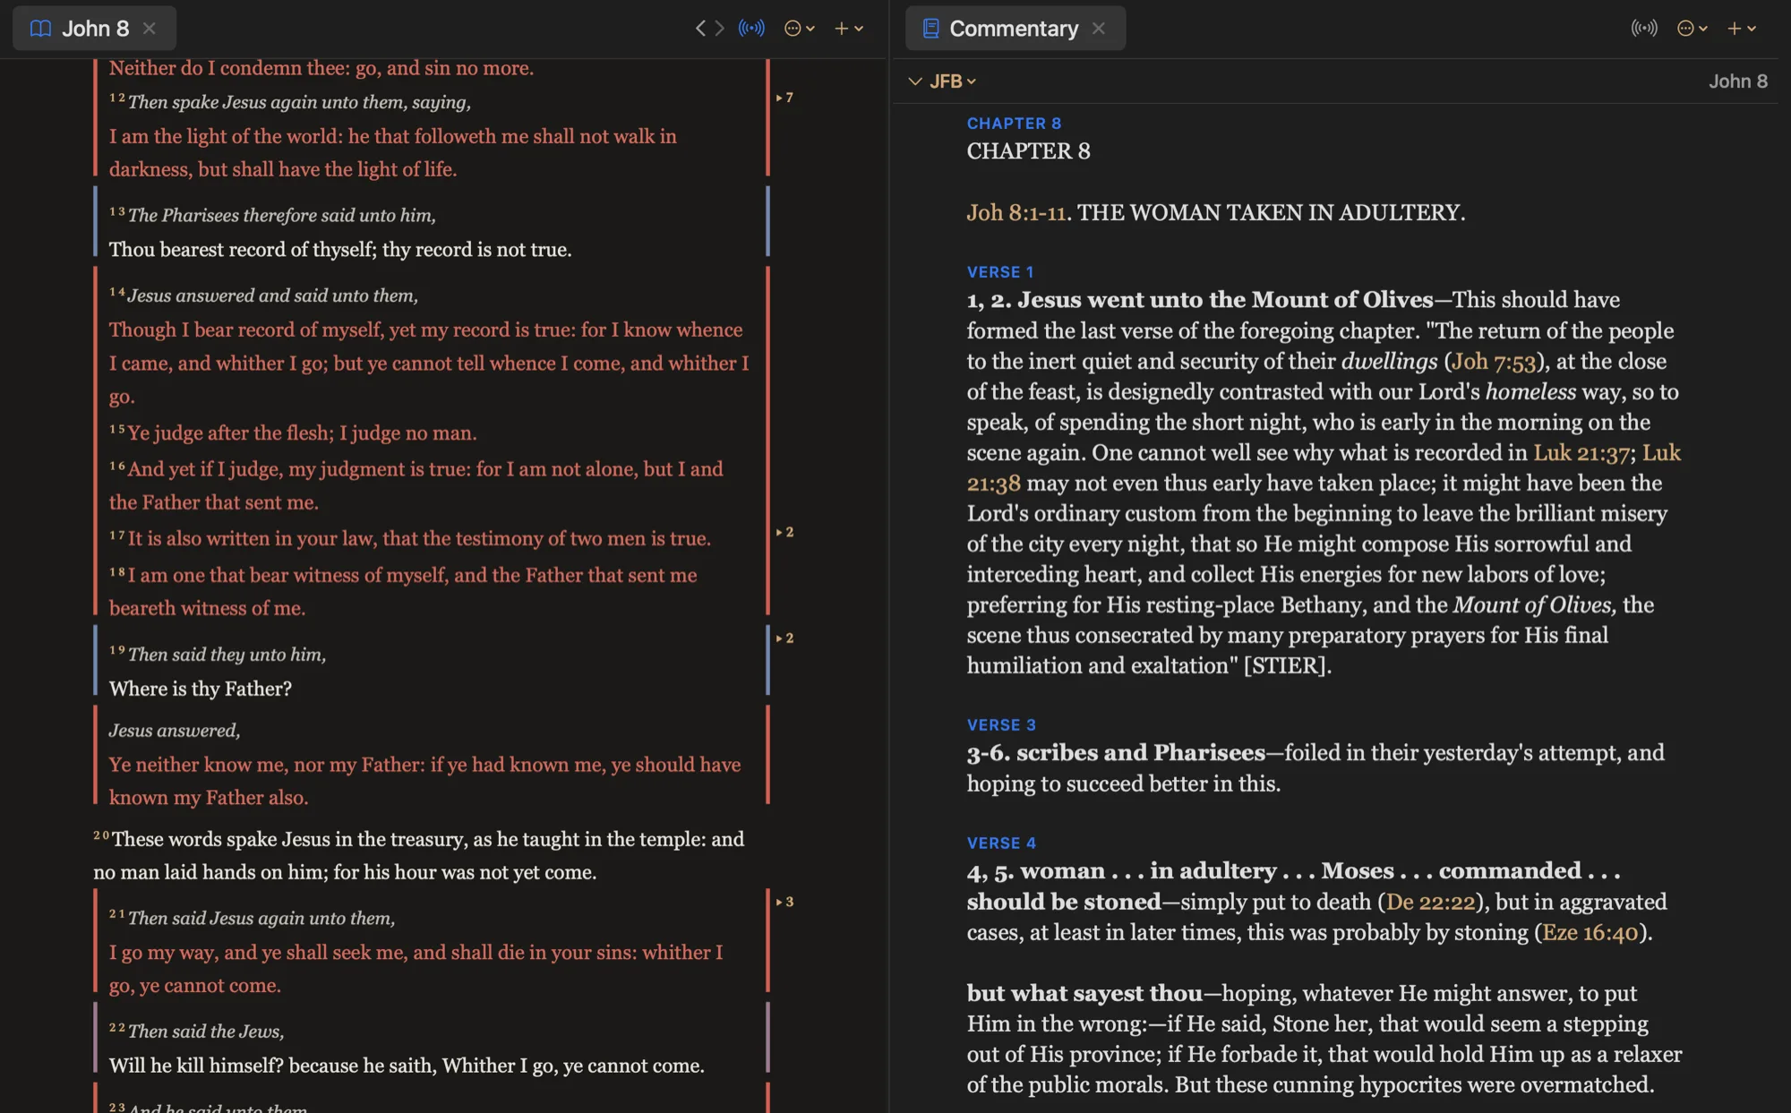Open the De 22:22 reference link

[x=1430, y=903]
